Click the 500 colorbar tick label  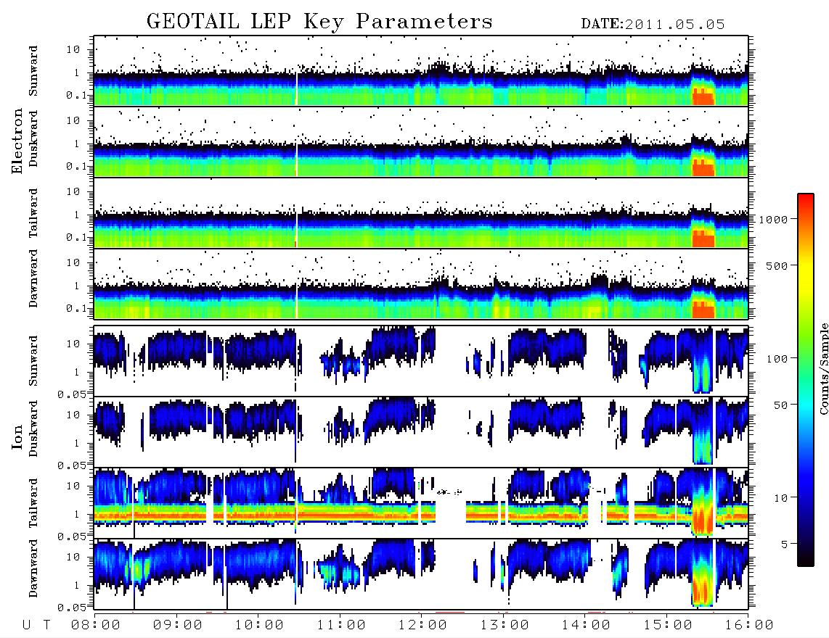point(777,265)
